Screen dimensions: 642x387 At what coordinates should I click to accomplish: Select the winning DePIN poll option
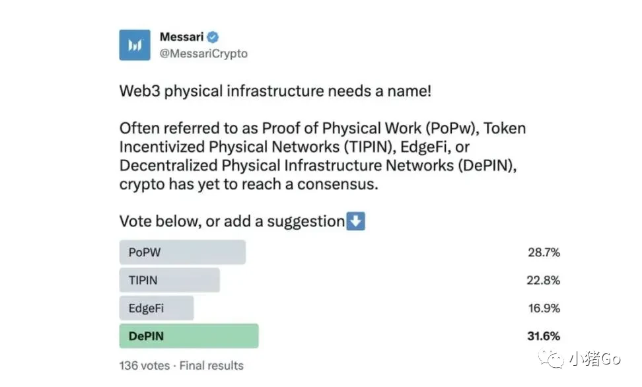click(188, 336)
